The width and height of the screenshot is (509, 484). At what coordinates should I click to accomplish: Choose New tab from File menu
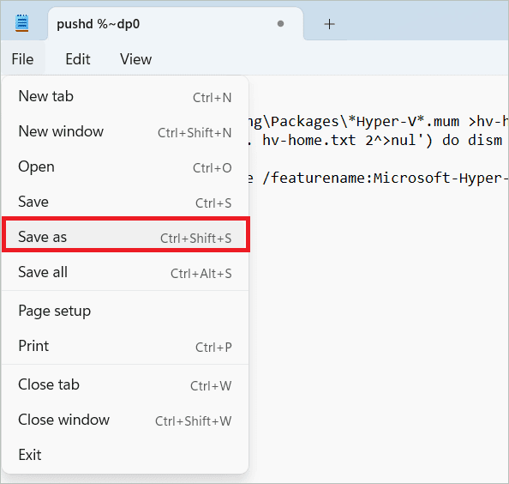pos(125,96)
